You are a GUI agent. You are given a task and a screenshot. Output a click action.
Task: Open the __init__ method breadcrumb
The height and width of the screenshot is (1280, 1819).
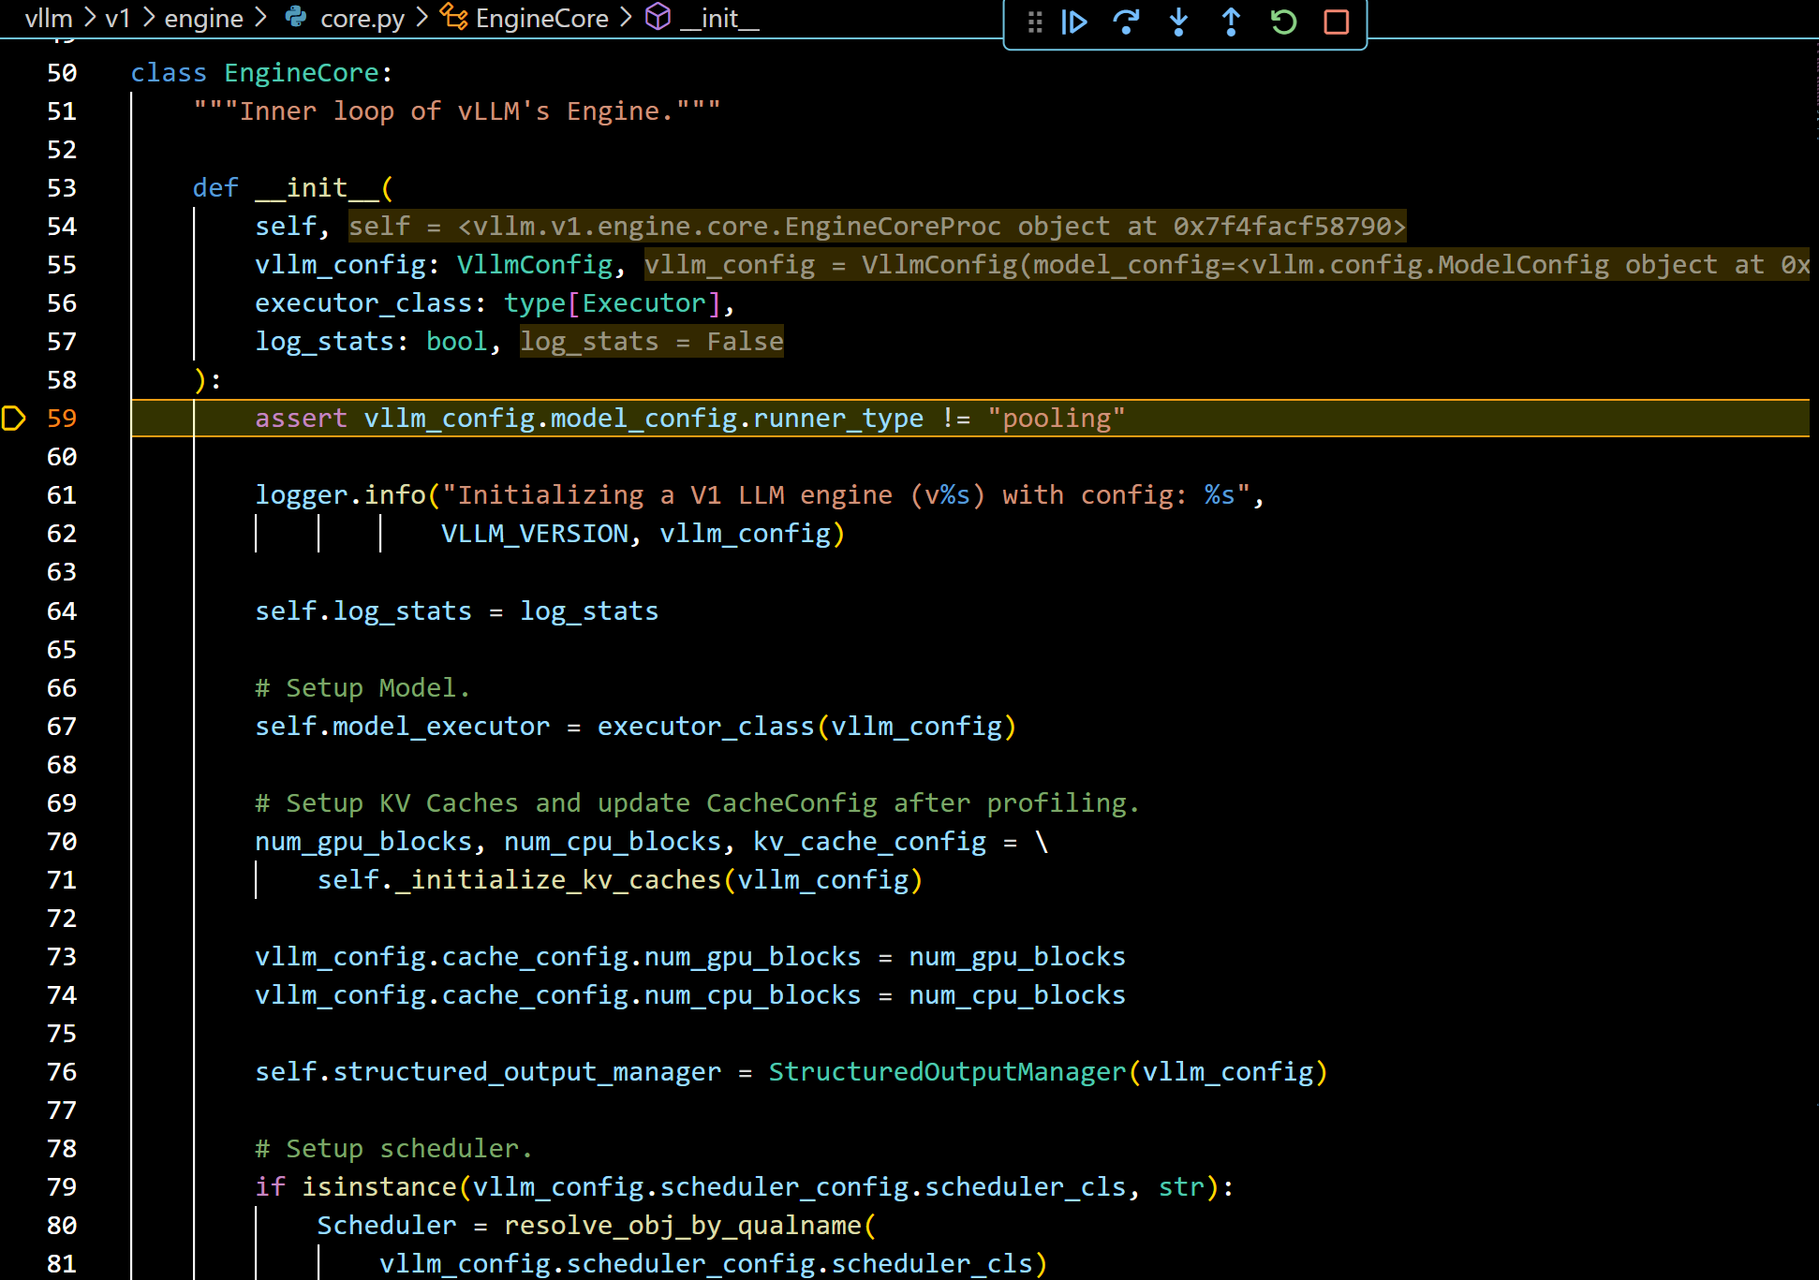tap(719, 18)
